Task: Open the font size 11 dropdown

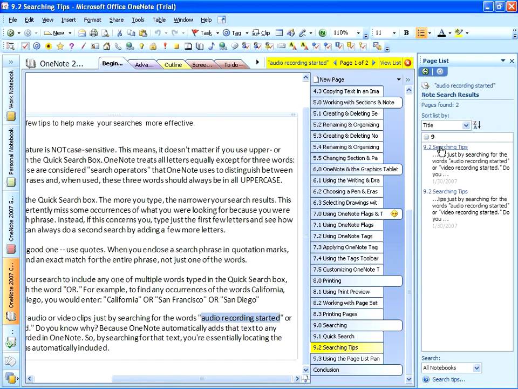Action: coord(394,33)
